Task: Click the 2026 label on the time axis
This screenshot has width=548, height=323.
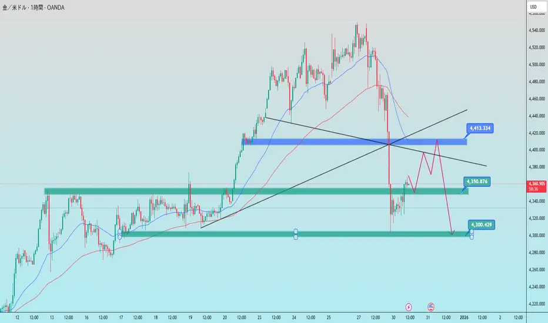Action: (x=464, y=317)
